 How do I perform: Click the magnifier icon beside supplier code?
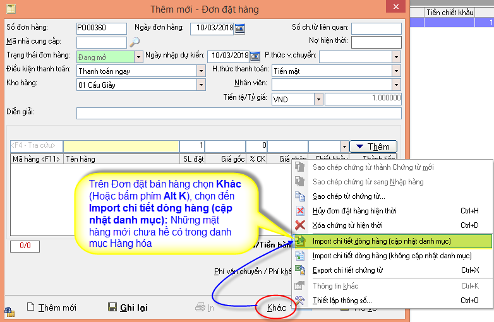coord(134,42)
